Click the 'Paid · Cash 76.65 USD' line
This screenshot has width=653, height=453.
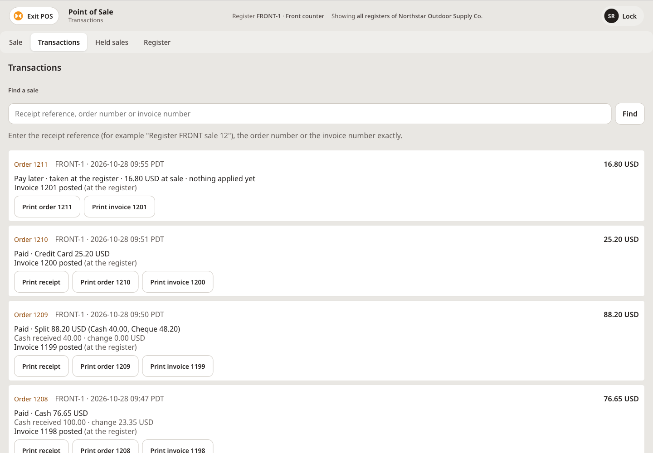pyautogui.click(x=51, y=413)
